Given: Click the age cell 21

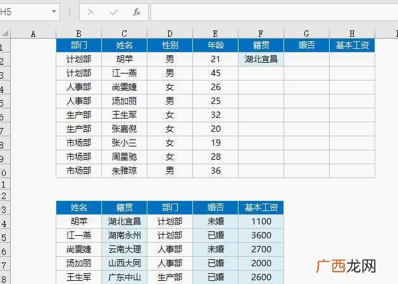Looking at the screenshot, I should [x=215, y=59].
